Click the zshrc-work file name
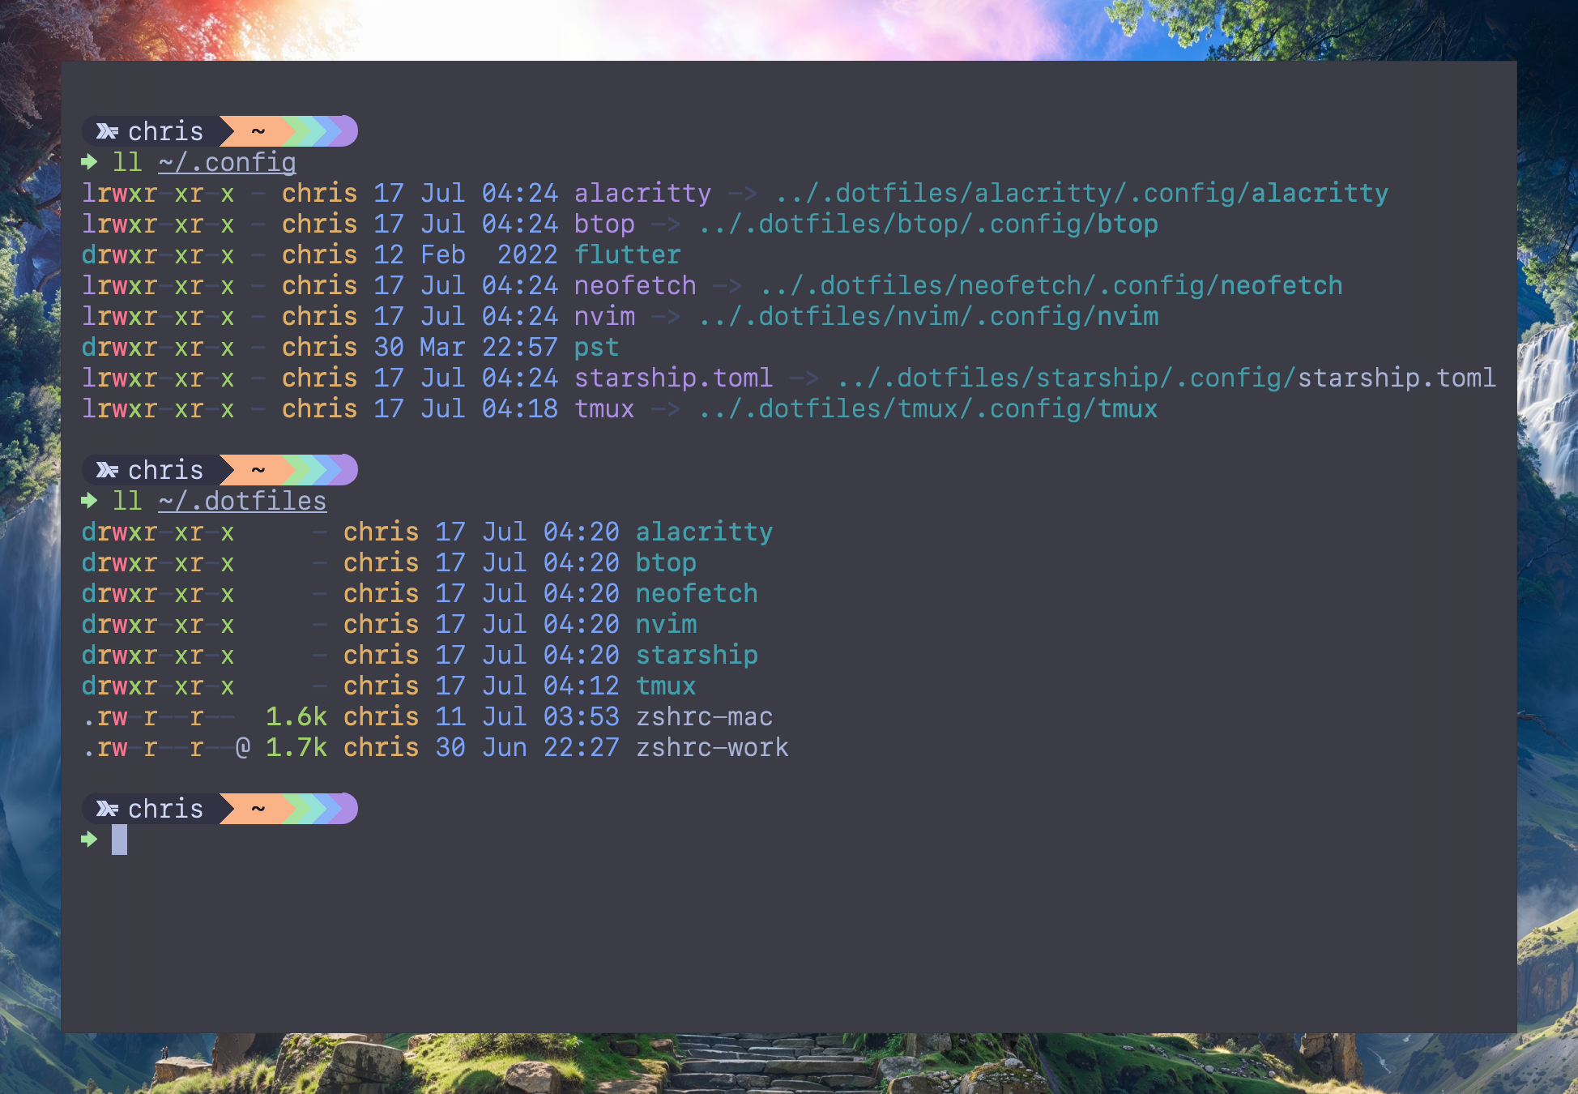 (x=711, y=748)
